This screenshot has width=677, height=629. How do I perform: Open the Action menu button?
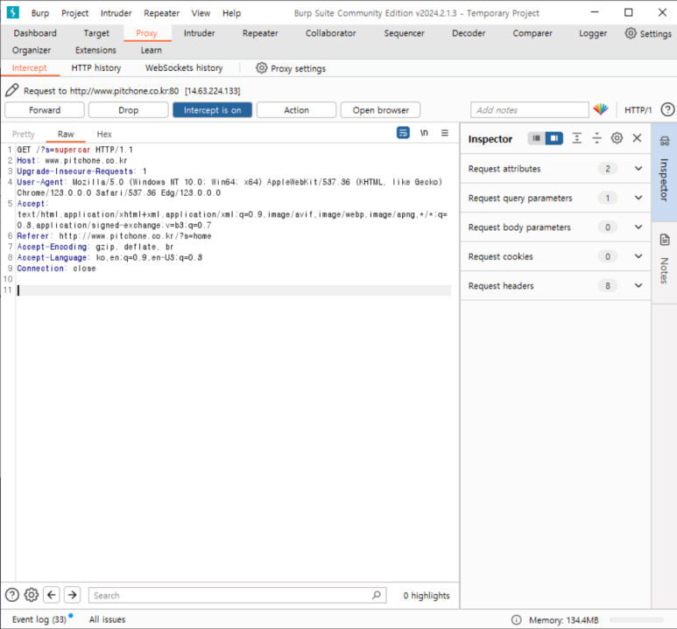click(296, 110)
